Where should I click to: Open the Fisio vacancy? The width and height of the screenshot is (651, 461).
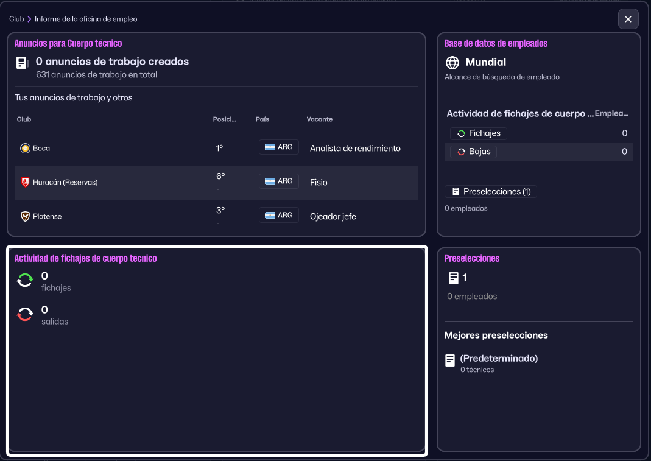[318, 182]
